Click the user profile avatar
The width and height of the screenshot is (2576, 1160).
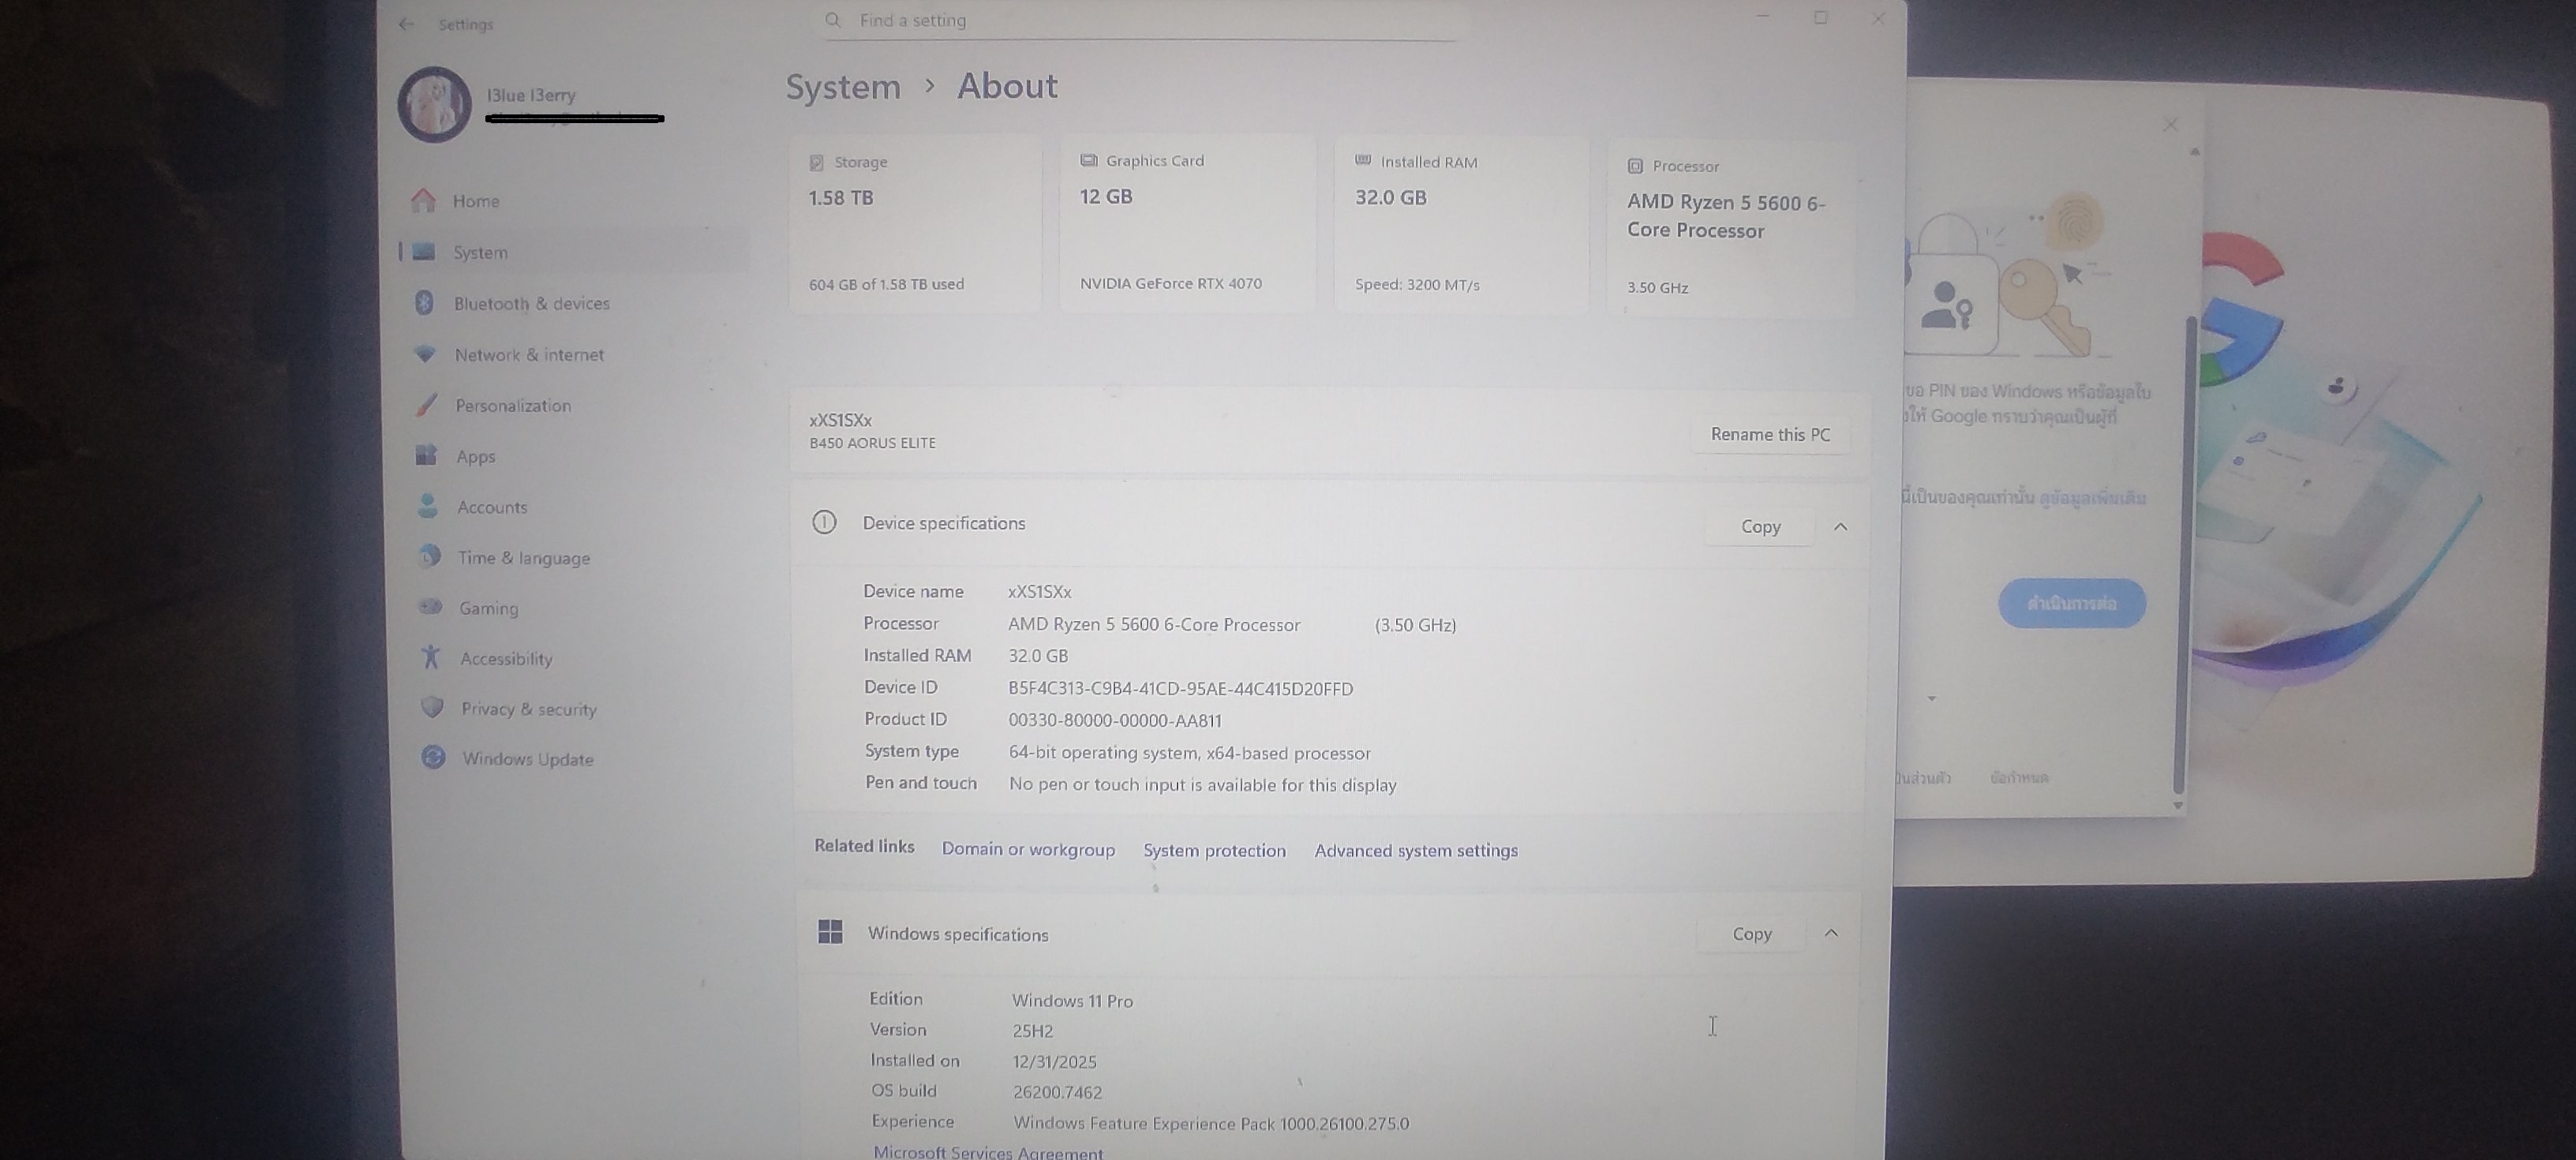pos(434,105)
